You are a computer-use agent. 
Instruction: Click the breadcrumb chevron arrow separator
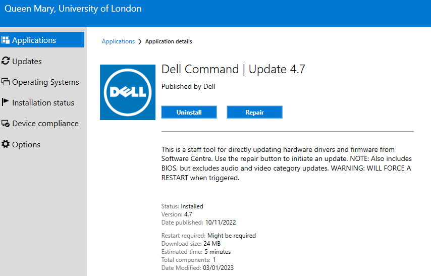pyautogui.click(x=140, y=41)
